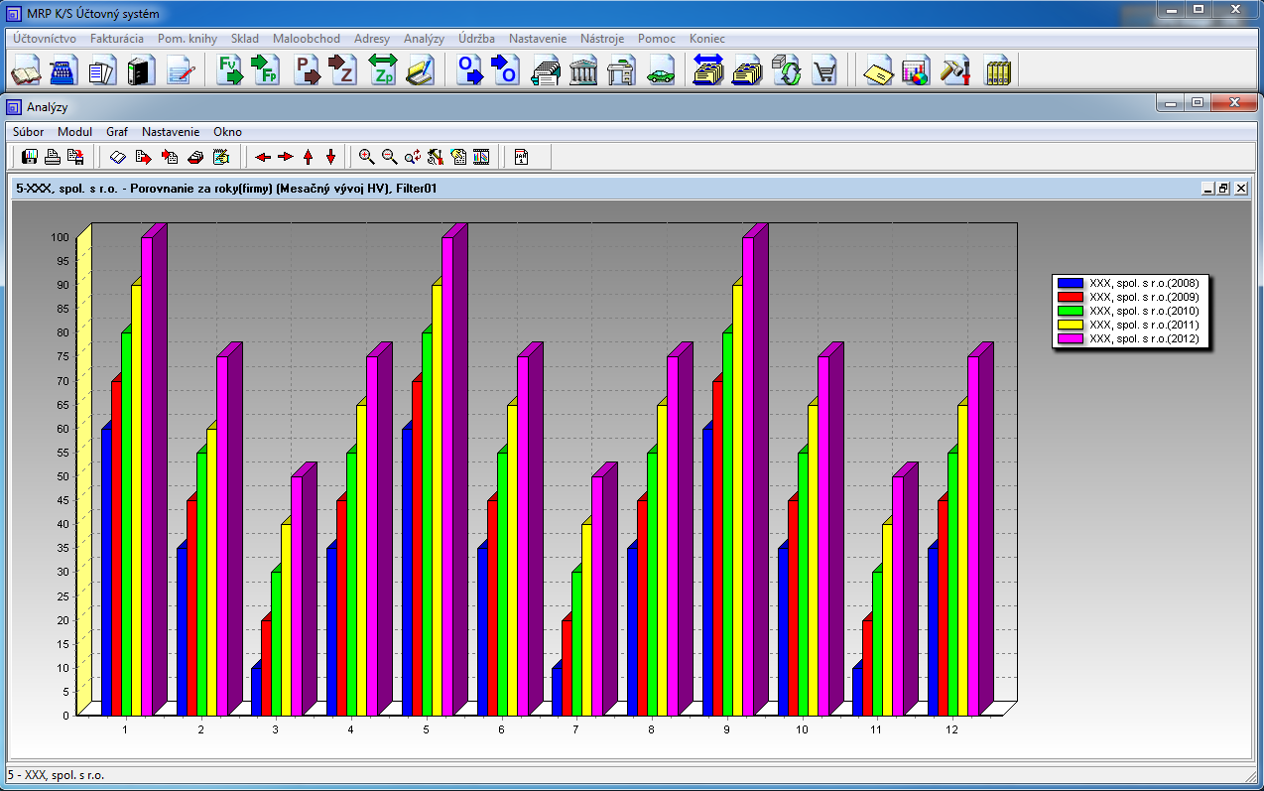Click the x-axis label 12
1264x791 pixels.
click(x=951, y=729)
